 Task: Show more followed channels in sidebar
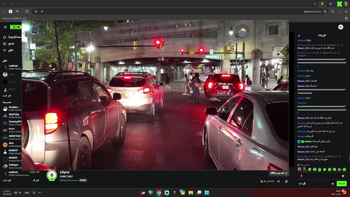(7, 96)
